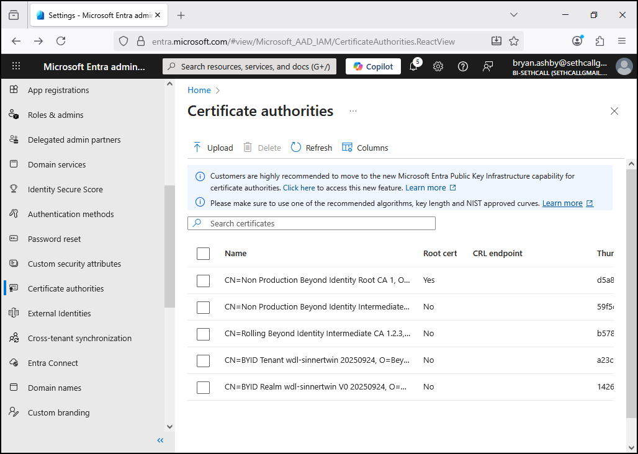The height and width of the screenshot is (454, 638).
Task: Upload a new certificate authority
Action: tap(213, 148)
